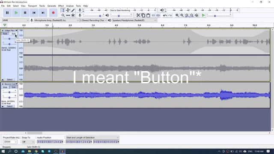Open the Tracks menu
Screen dimensions: 274x154
pyautogui.click(x=42, y=6)
